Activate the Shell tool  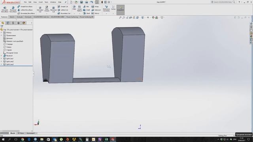(87, 13)
